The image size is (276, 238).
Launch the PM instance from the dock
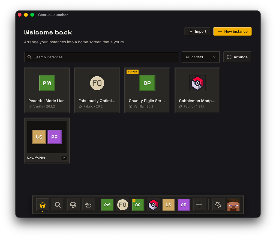click(x=107, y=204)
